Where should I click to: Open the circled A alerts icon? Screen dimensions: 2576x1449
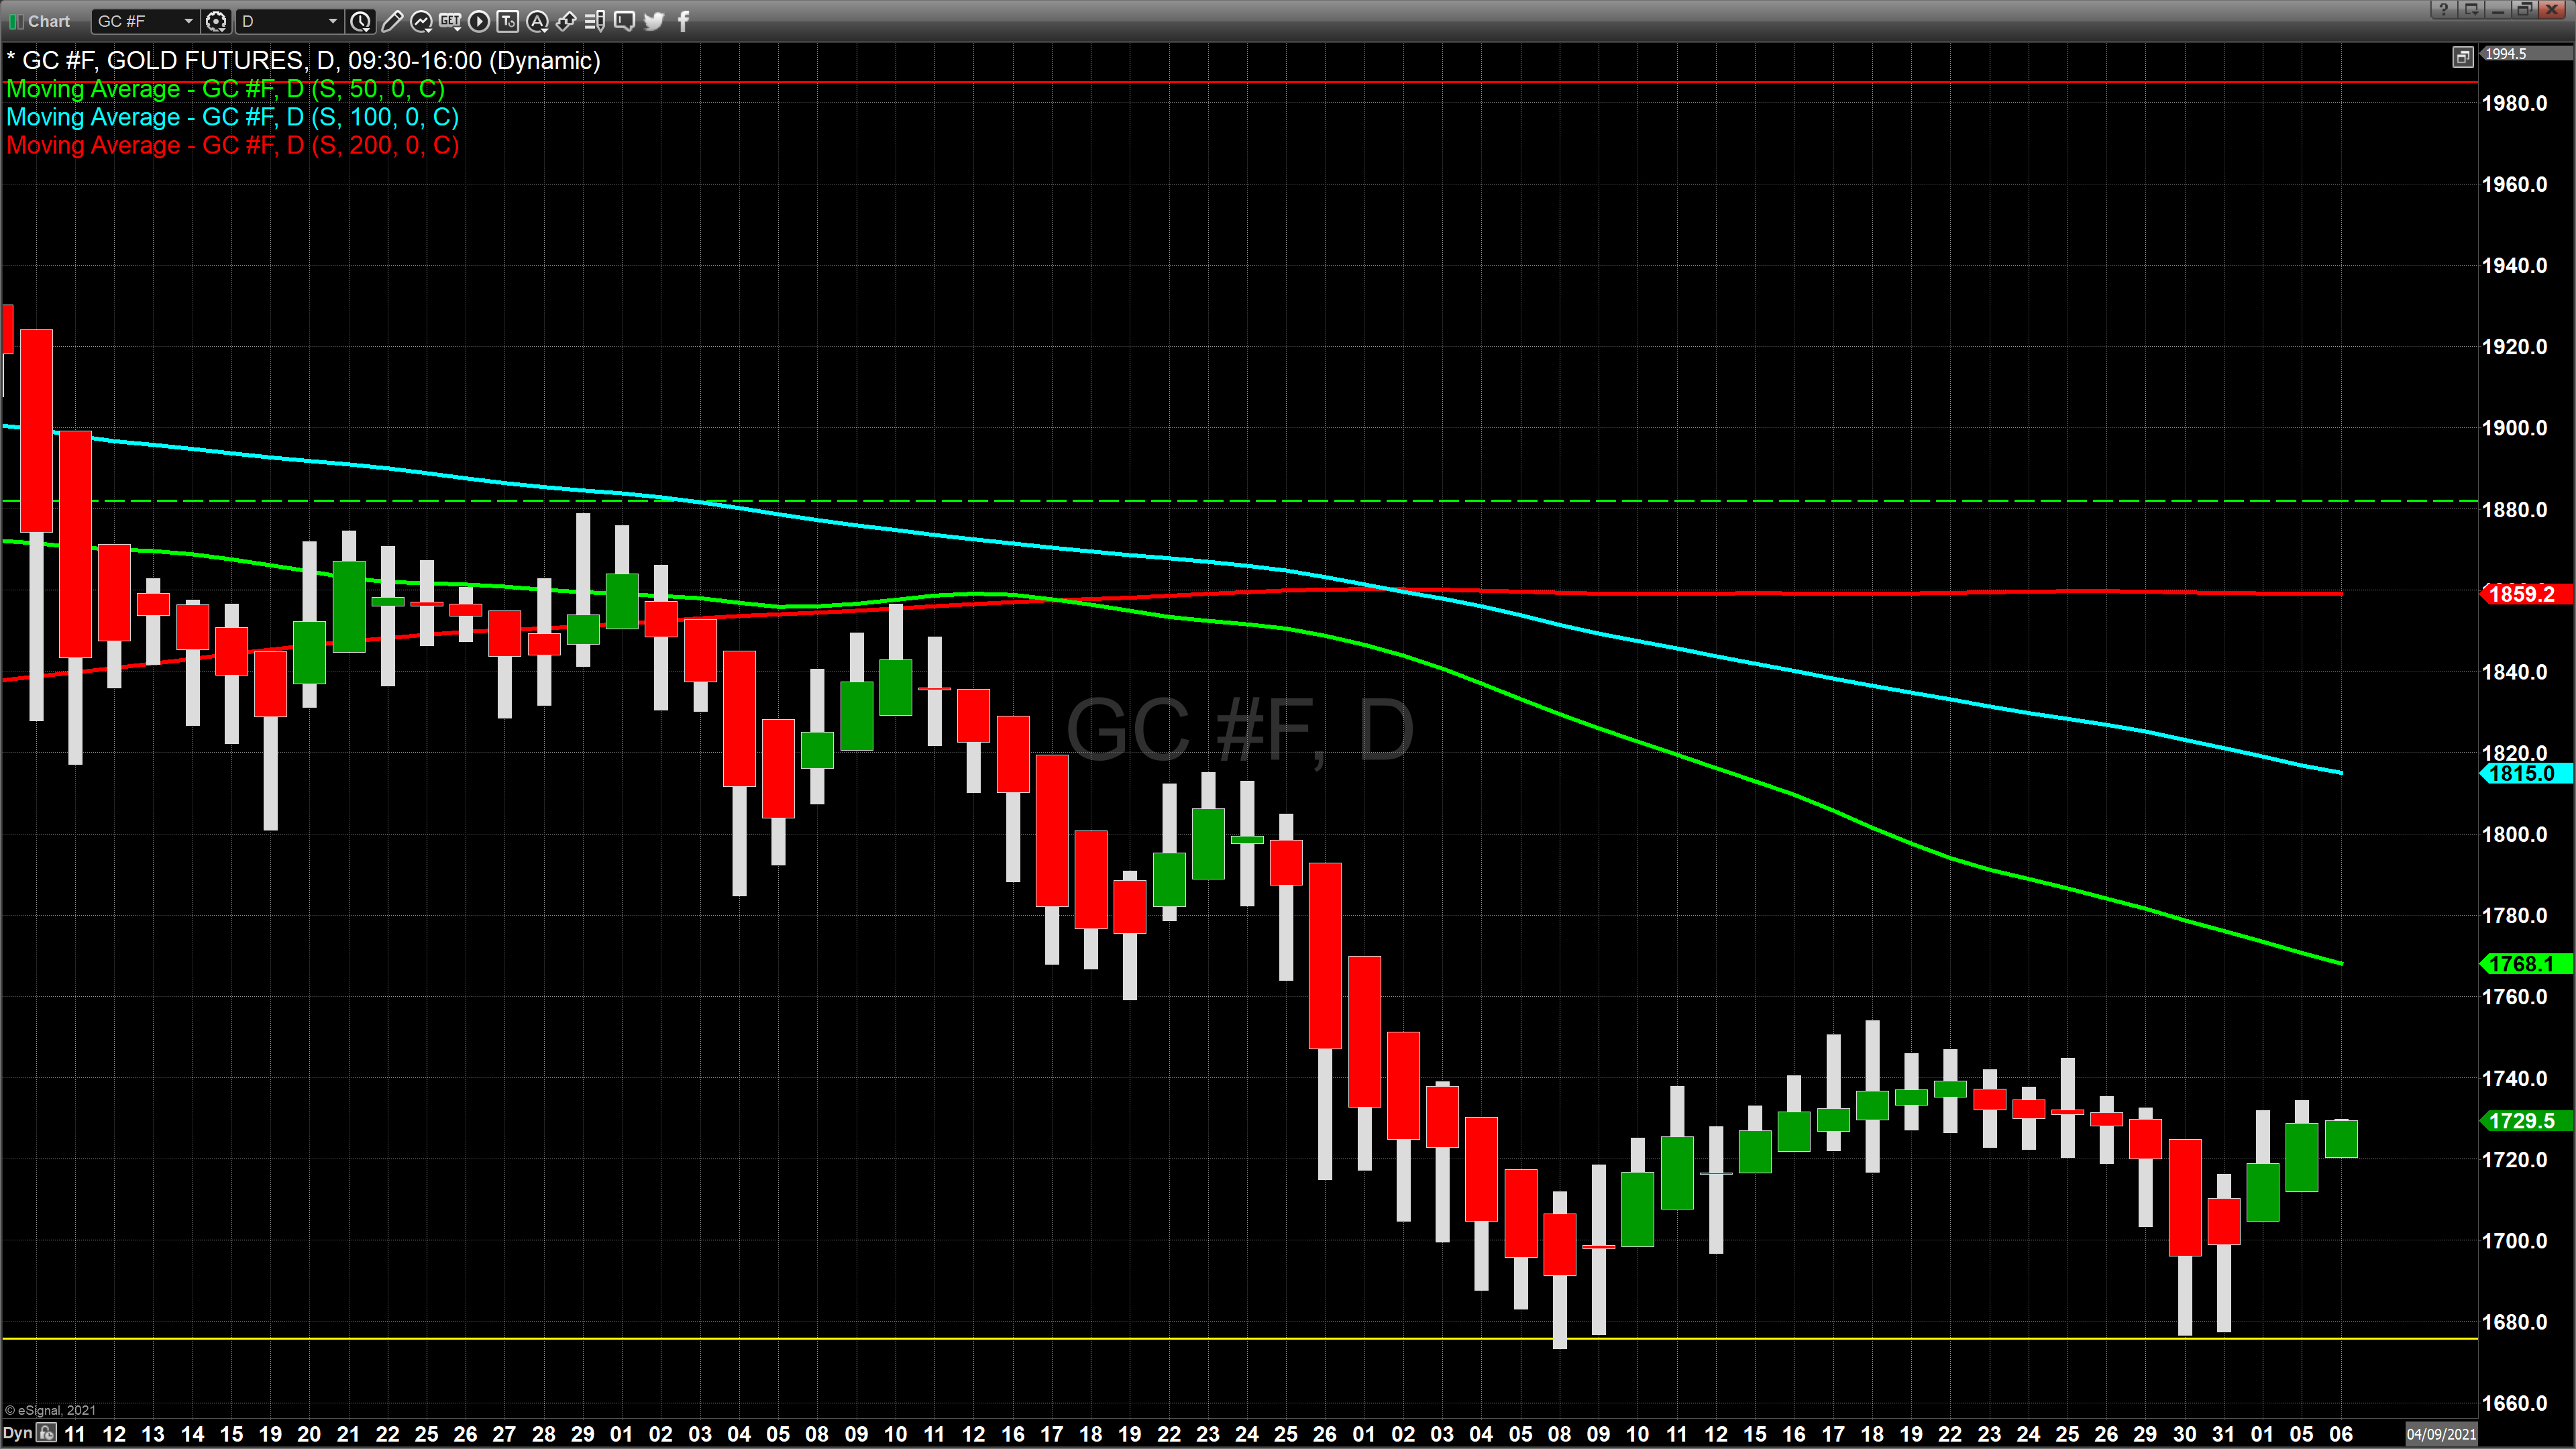(537, 21)
